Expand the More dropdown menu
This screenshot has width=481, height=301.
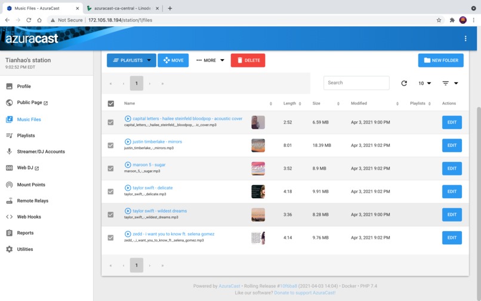[x=210, y=60]
